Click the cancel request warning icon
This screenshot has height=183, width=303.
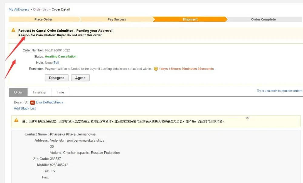(x=13, y=30)
